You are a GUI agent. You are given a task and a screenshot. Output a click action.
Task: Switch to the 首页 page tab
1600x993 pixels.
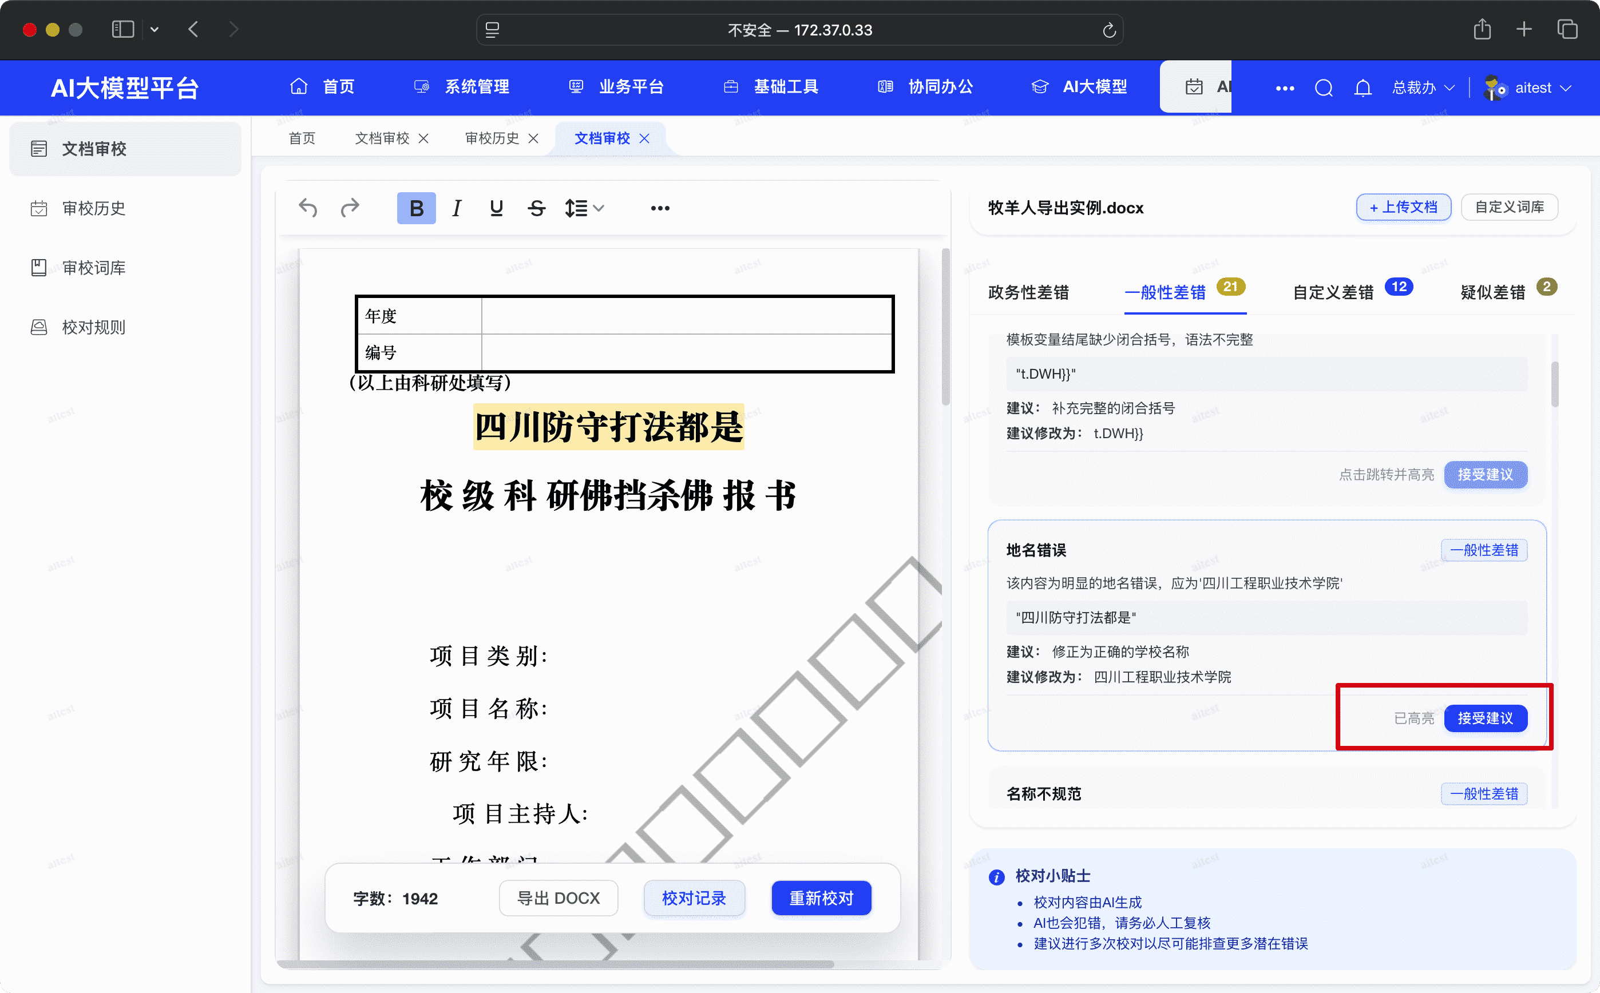[x=302, y=138]
